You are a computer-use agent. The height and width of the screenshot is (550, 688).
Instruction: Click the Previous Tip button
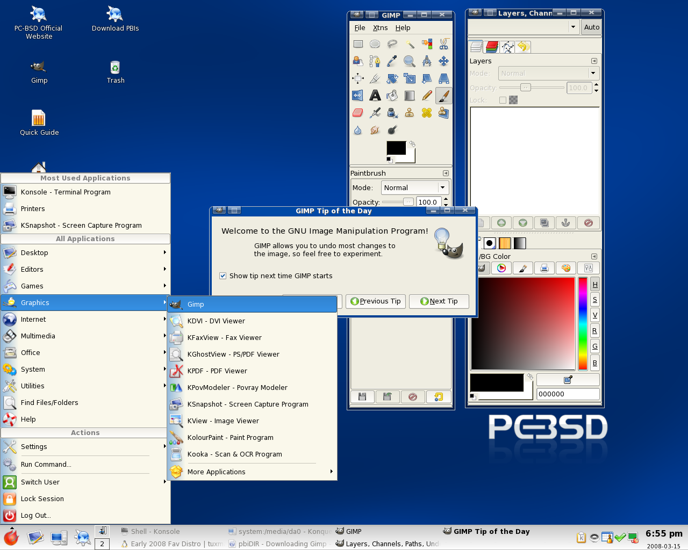[x=376, y=301]
